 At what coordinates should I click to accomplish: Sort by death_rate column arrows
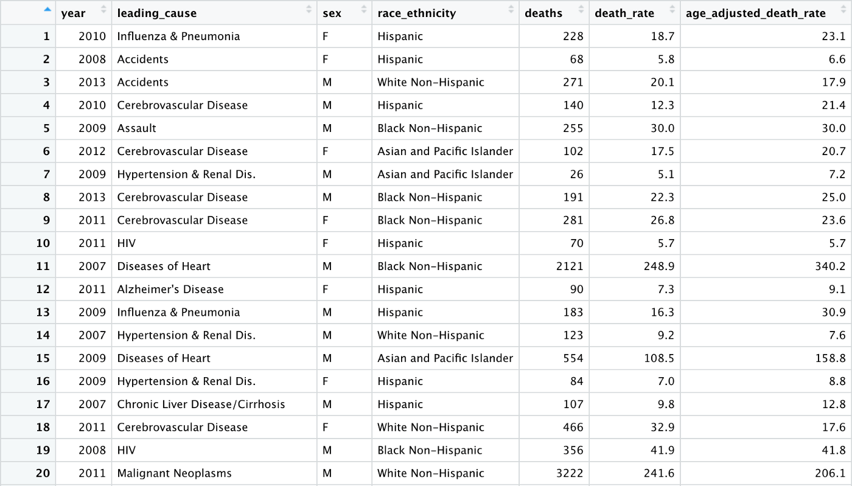[672, 10]
